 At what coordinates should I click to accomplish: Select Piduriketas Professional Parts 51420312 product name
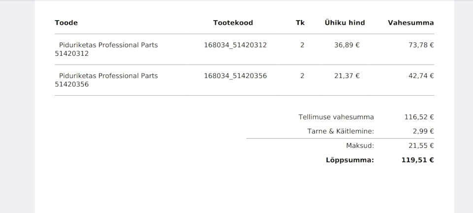(106, 49)
